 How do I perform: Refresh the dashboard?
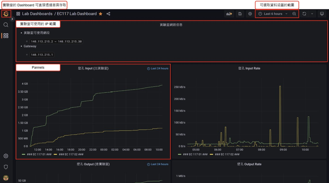pos(304,14)
